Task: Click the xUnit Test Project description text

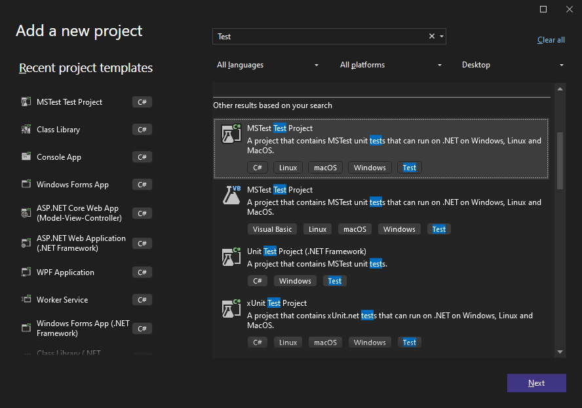Action: (390, 320)
